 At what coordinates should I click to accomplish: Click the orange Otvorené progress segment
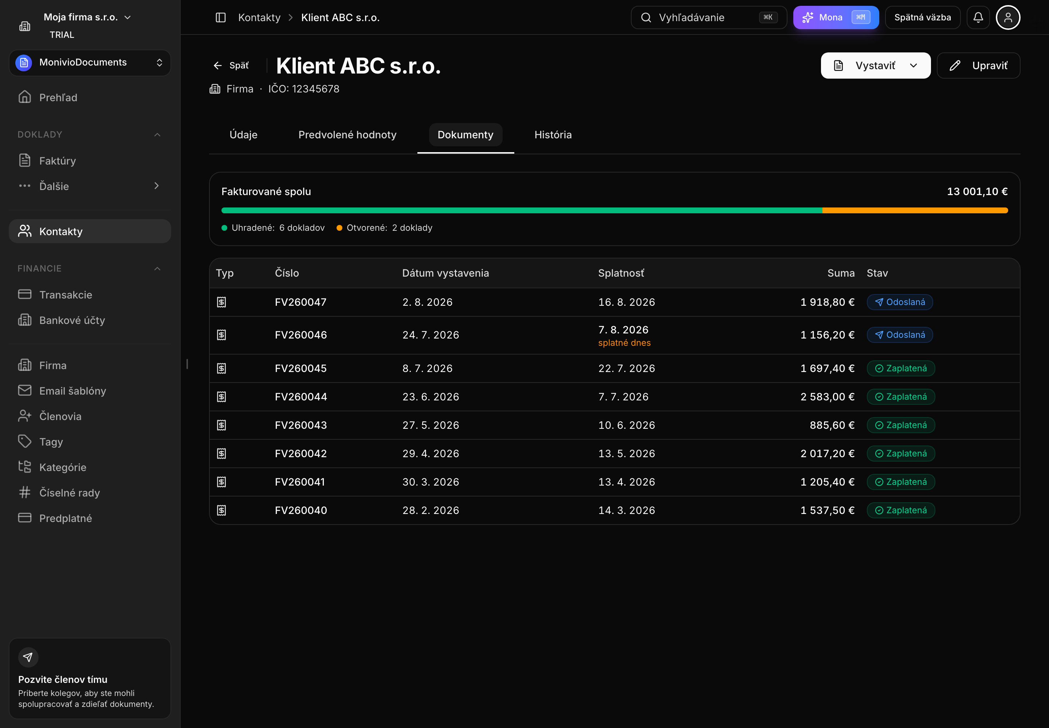915,210
